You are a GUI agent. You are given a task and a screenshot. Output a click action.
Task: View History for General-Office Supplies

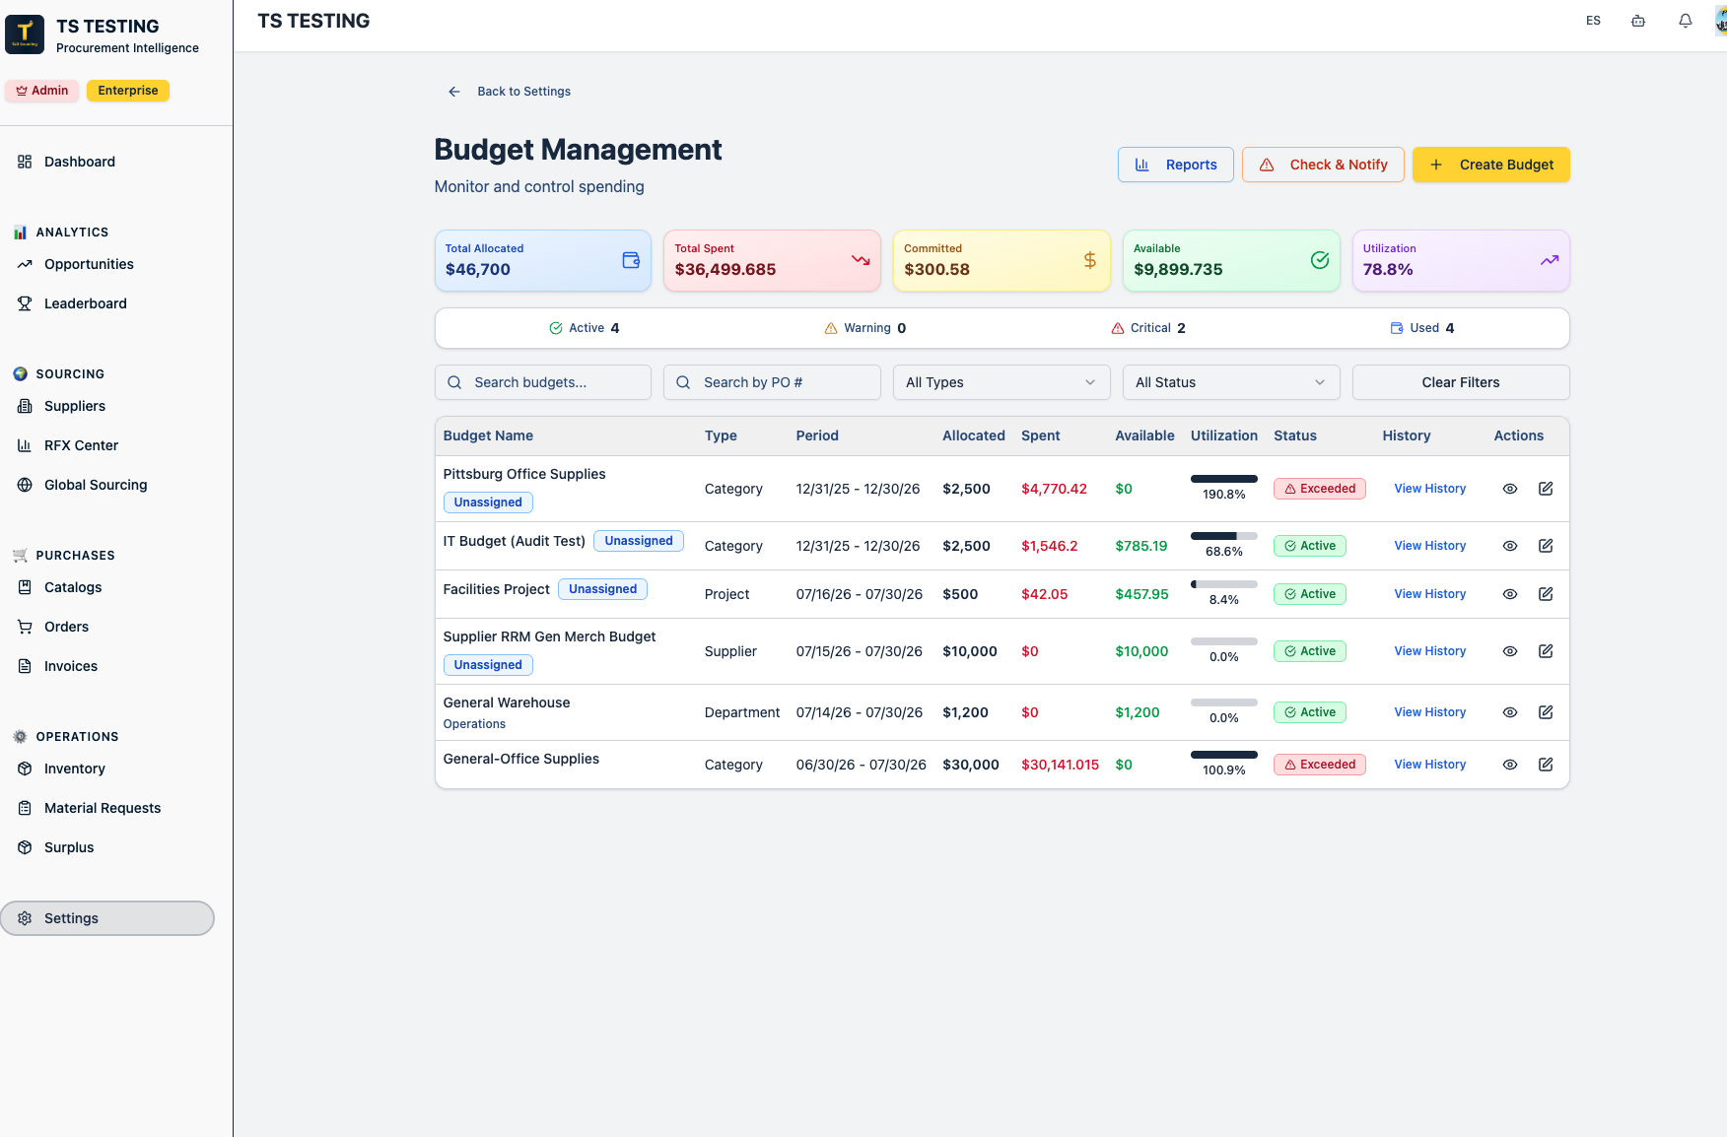tap(1429, 765)
